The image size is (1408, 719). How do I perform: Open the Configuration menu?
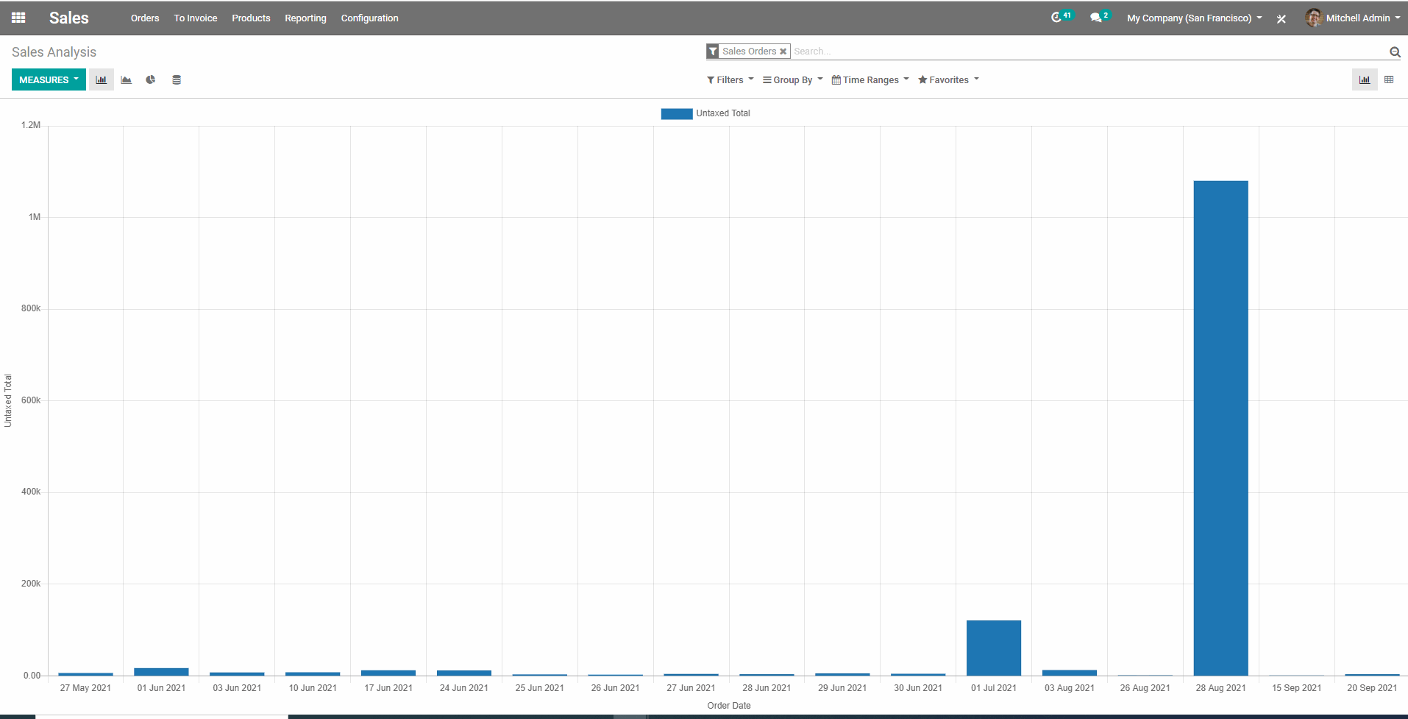tap(369, 18)
